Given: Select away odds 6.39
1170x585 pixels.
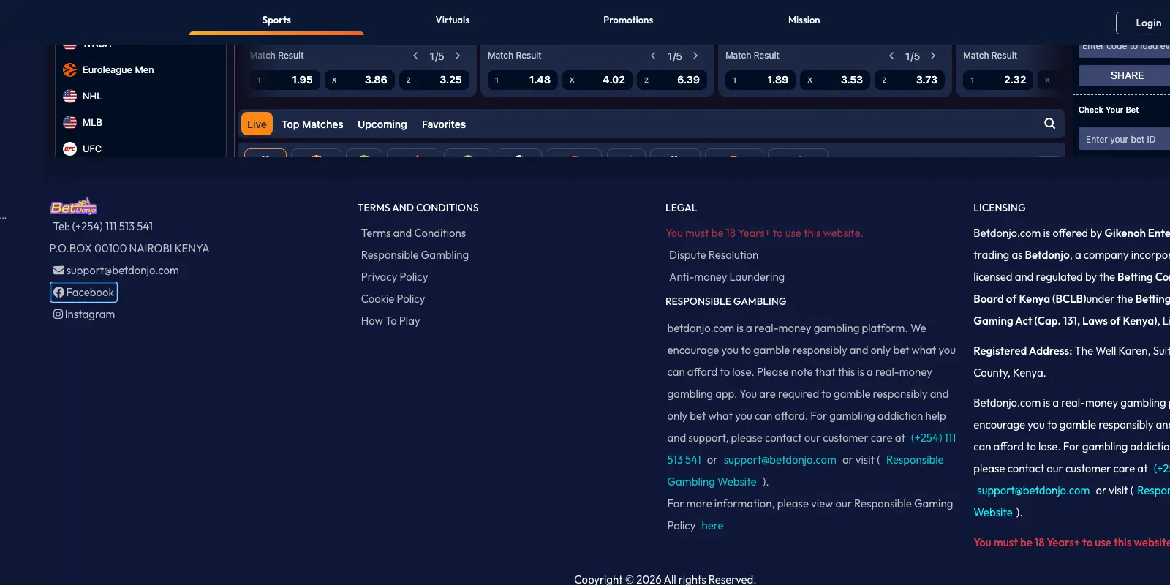Looking at the screenshot, I should 672,80.
